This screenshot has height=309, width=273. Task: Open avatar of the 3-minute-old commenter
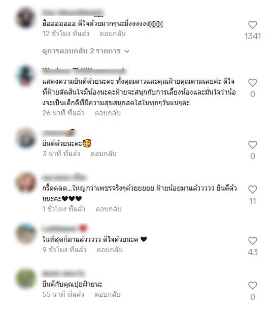pos(26,138)
